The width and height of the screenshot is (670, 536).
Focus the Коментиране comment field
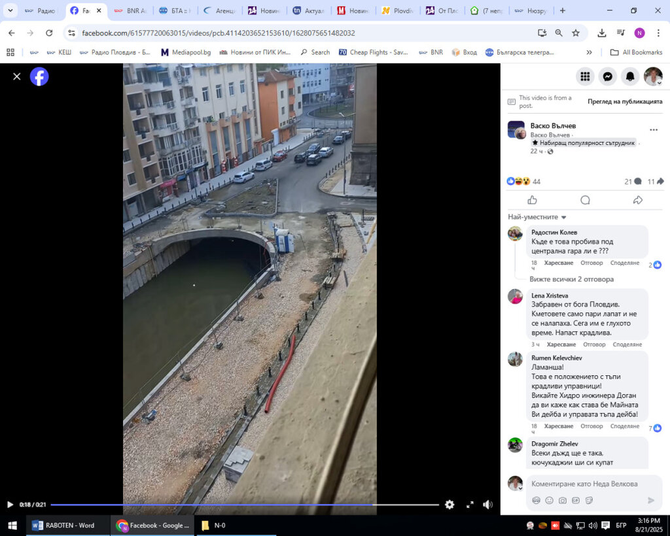(x=584, y=484)
